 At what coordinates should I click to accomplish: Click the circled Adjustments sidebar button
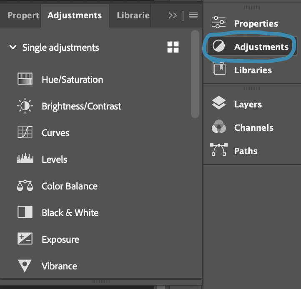pos(251,47)
